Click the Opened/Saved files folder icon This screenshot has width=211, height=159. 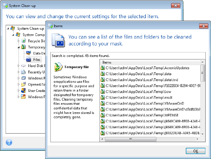point(23,84)
